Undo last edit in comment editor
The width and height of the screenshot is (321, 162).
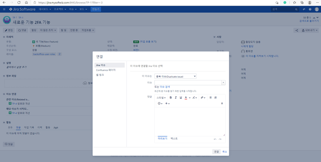click(x=215, y=139)
